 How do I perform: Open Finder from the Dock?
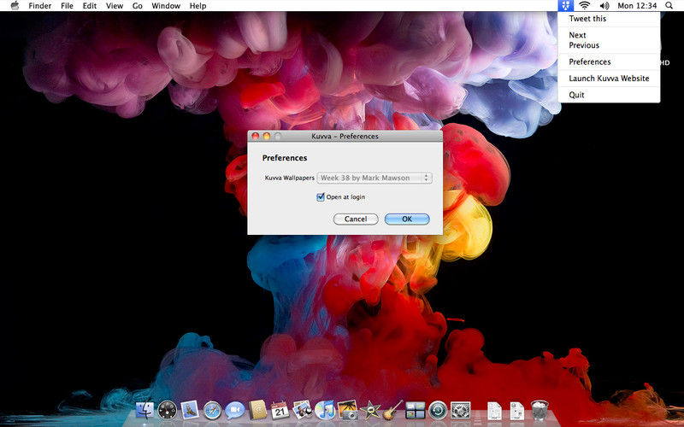(x=144, y=410)
